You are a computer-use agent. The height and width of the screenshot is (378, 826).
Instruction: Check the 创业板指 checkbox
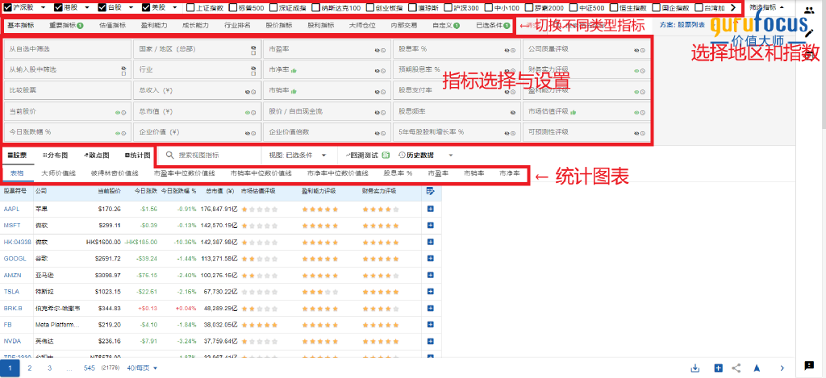370,8
